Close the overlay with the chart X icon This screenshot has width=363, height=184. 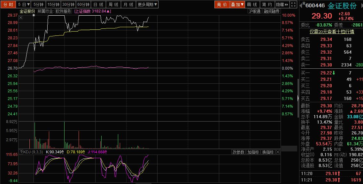pyautogui.click(x=21, y=18)
